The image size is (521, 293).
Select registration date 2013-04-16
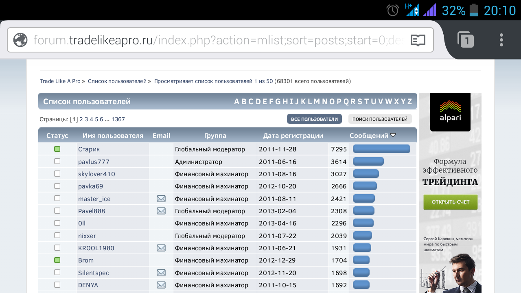(278, 223)
